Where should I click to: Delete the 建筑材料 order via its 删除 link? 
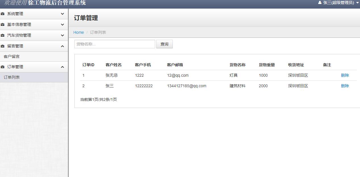click(345, 86)
